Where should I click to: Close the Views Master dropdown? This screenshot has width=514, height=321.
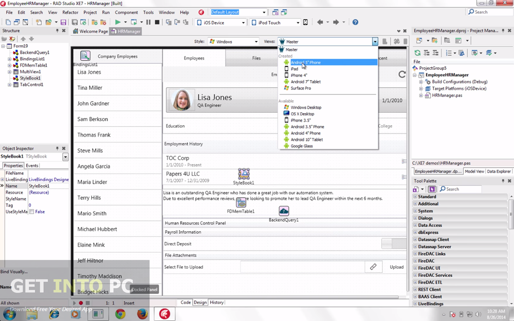click(375, 41)
